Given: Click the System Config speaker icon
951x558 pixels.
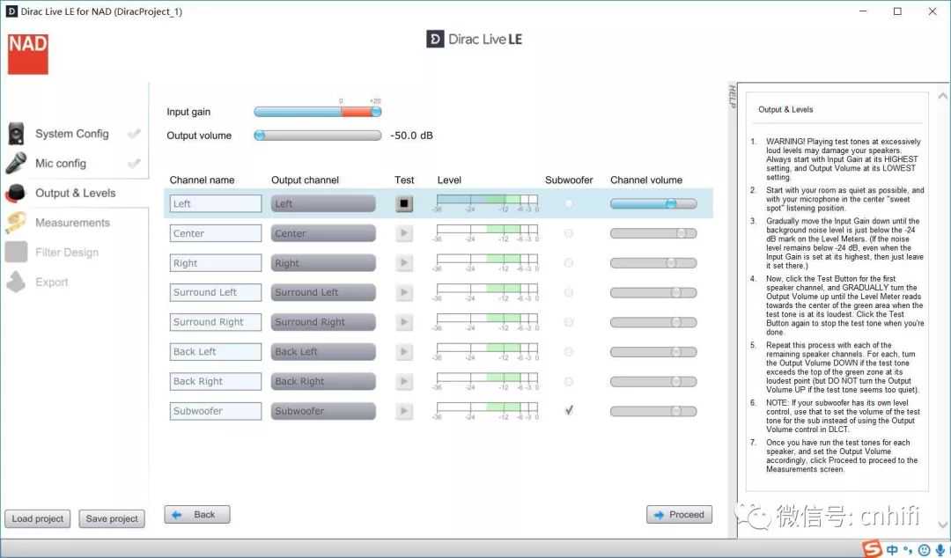Looking at the screenshot, I should point(17,134).
